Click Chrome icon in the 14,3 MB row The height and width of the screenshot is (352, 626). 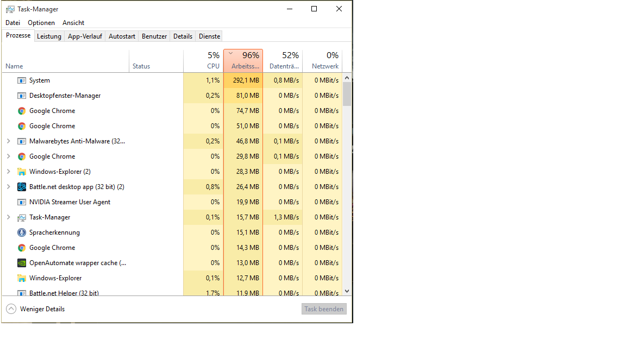click(x=22, y=248)
